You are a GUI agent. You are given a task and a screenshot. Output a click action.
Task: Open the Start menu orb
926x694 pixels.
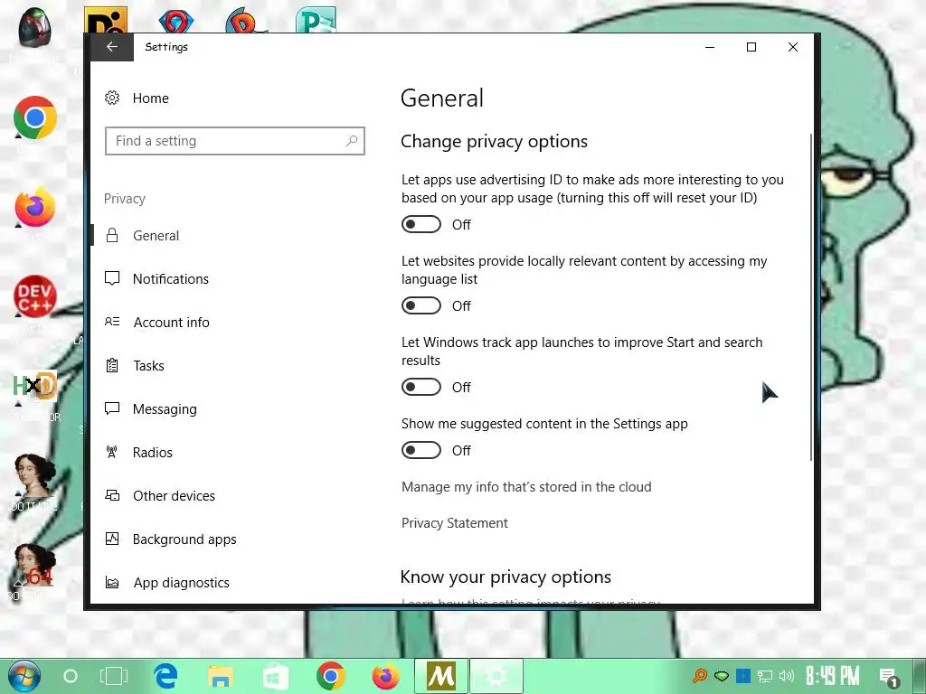click(24, 676)
